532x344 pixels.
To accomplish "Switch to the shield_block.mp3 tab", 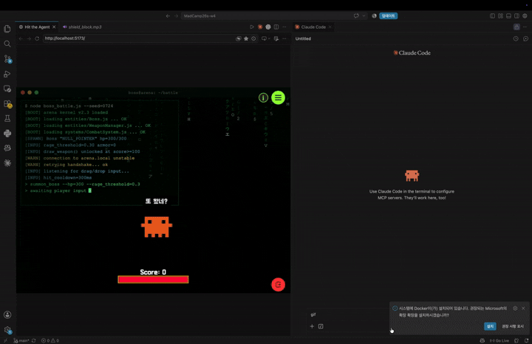I will (x=82, y=27).
